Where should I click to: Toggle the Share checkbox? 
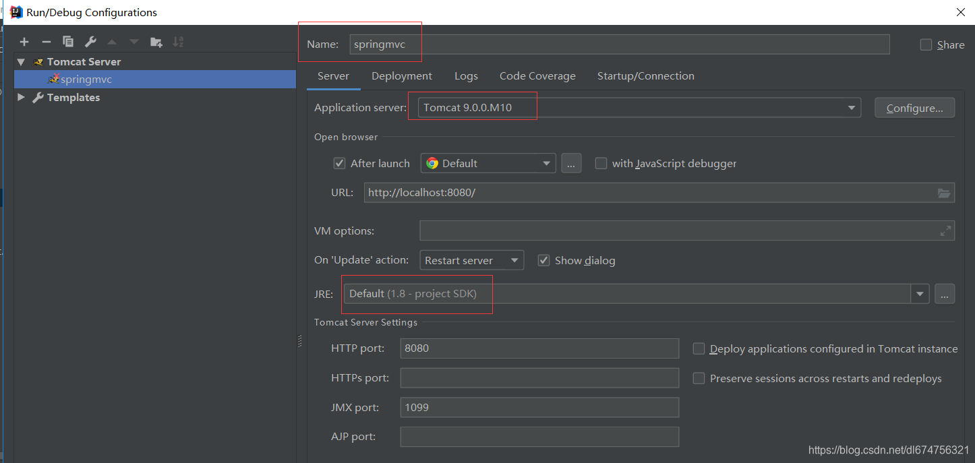click(926, 44)
